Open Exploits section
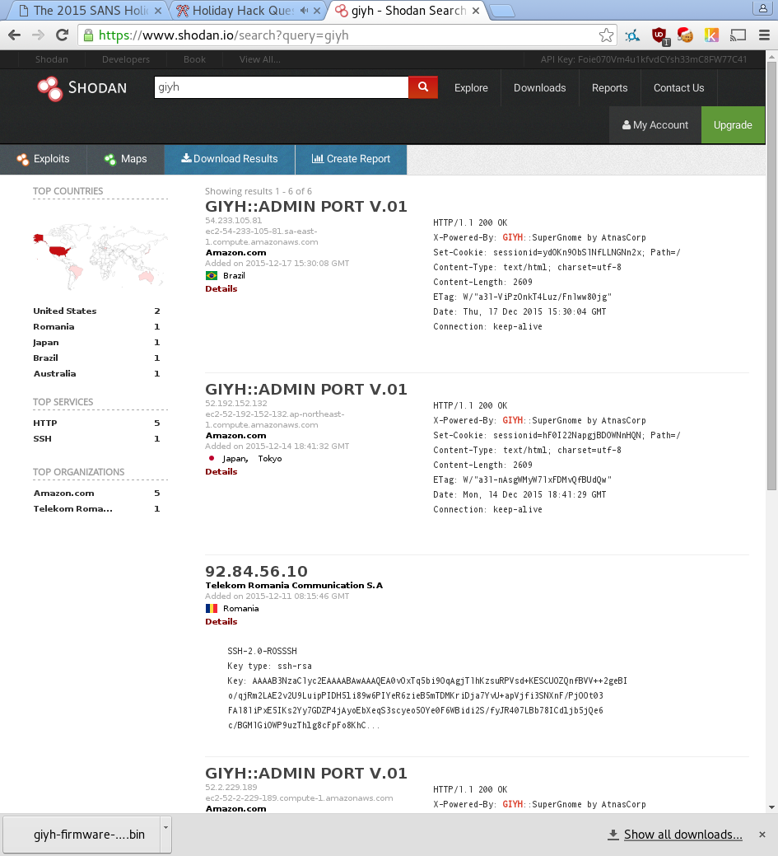778x856 pixels. [43, 159]
